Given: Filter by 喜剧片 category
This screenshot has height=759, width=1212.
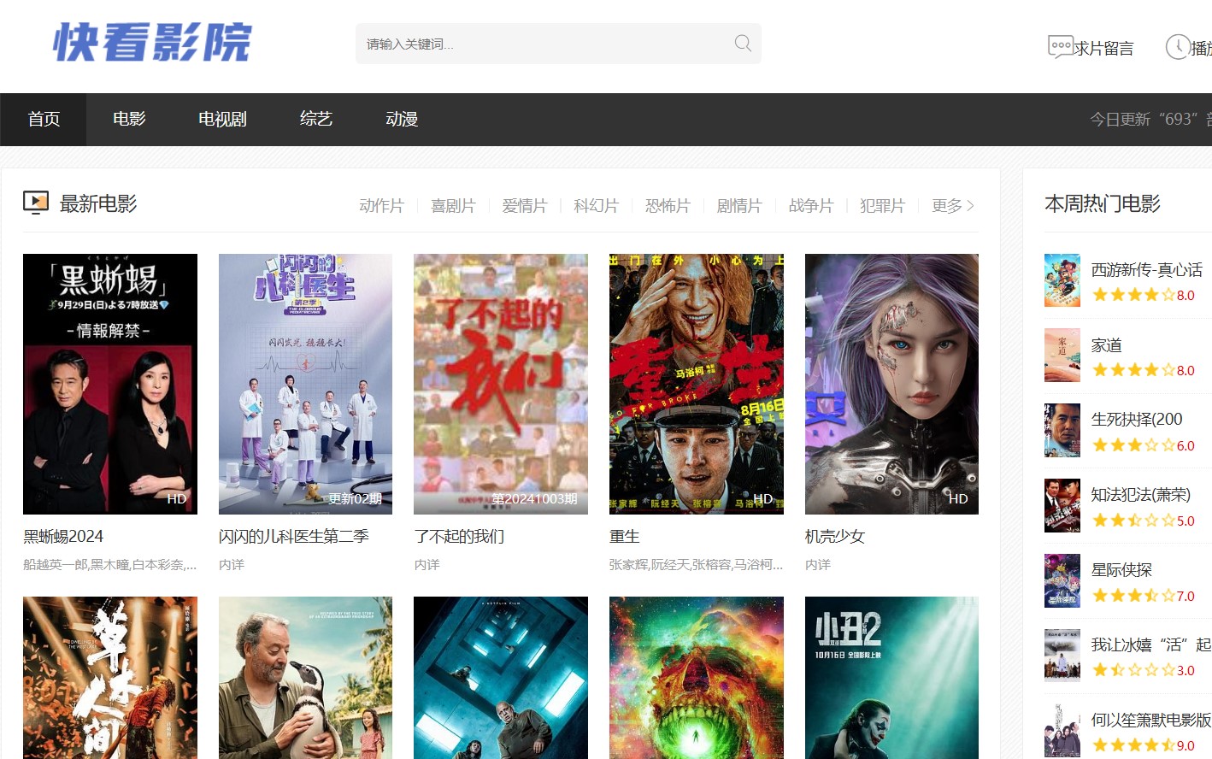Looking at the screenshot, I should pos(453,205).
